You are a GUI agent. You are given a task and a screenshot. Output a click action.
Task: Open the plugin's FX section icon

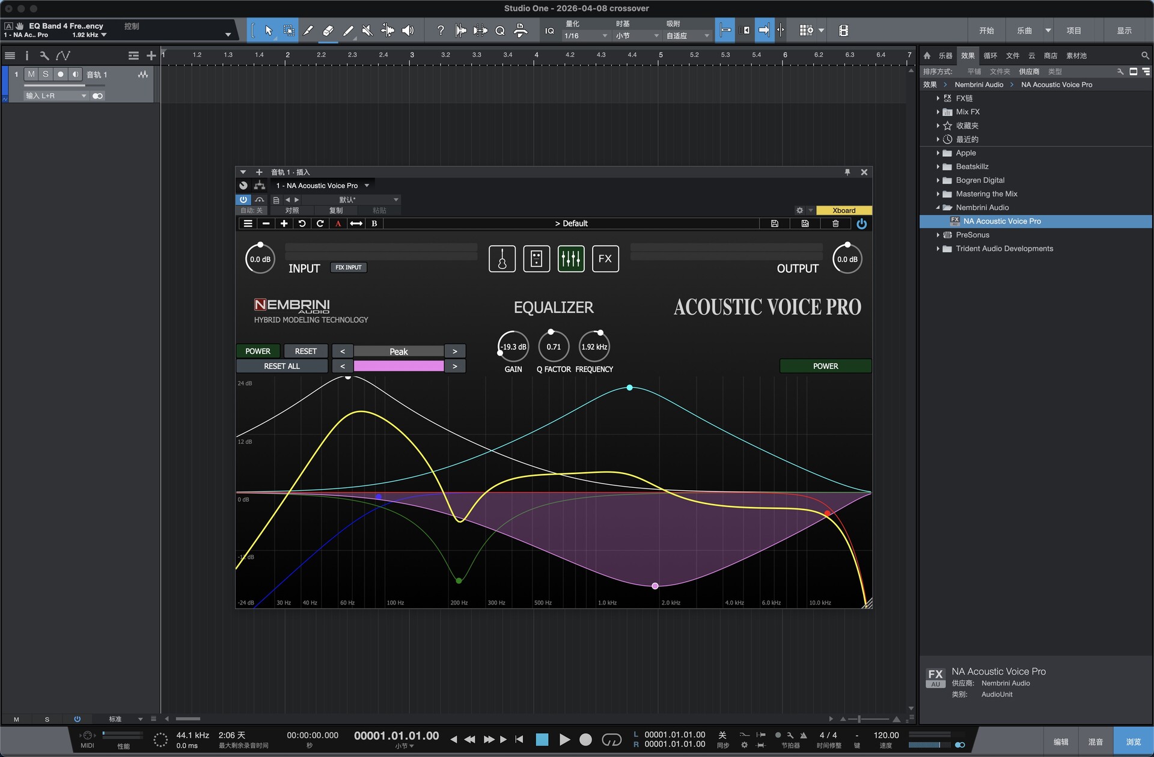tap(605, 259)
